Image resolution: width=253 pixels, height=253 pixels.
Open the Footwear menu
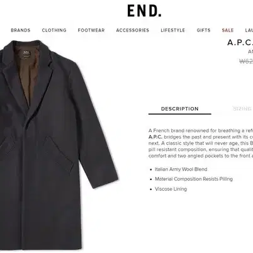pyautogui.click(x=91, y=30)
